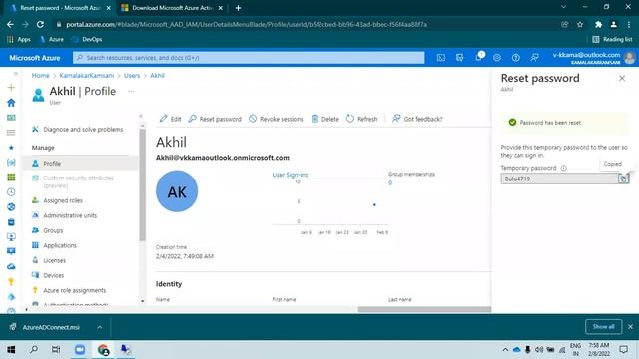Click Revoke sessions
Image resolution: width=639 pixels, height=359 pixels.
(276, 119)
